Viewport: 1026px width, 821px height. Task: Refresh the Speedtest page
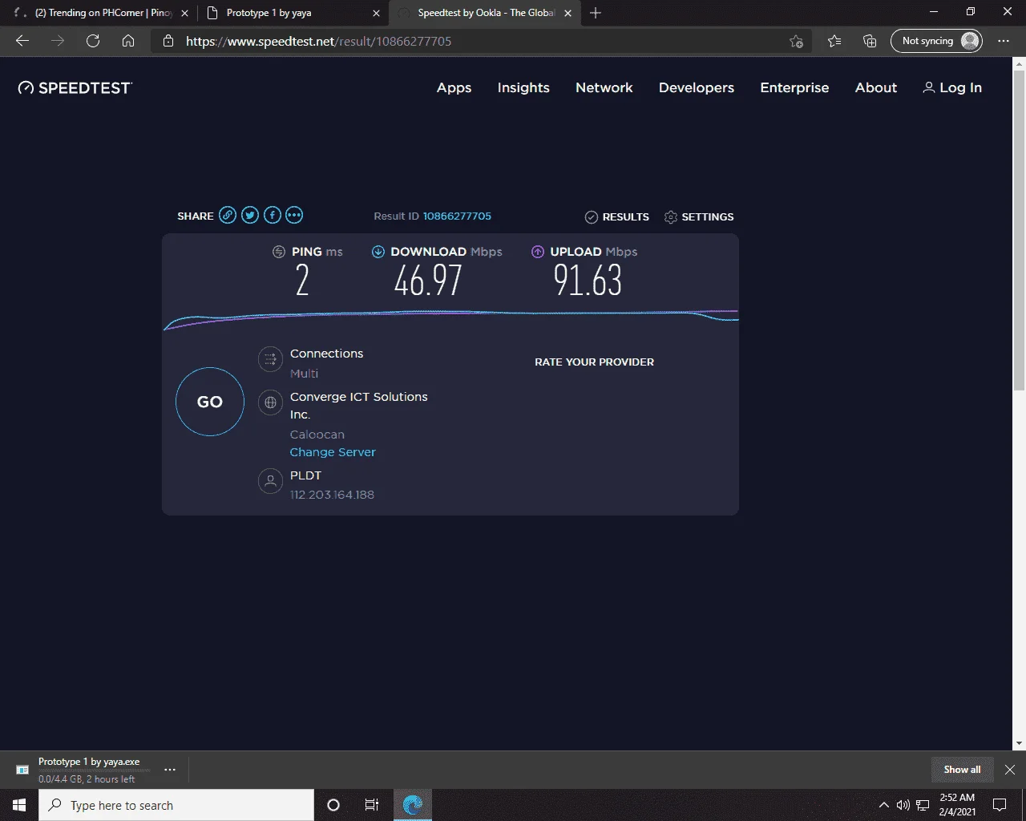(93, 41)
